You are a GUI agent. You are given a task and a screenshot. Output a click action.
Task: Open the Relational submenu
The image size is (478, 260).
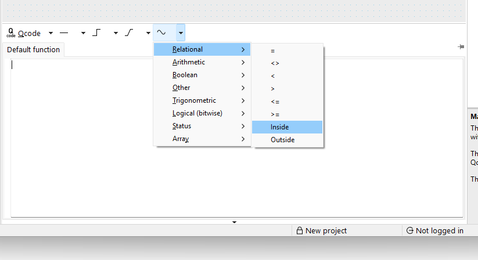pyautogui.click(x=202, y=49)
